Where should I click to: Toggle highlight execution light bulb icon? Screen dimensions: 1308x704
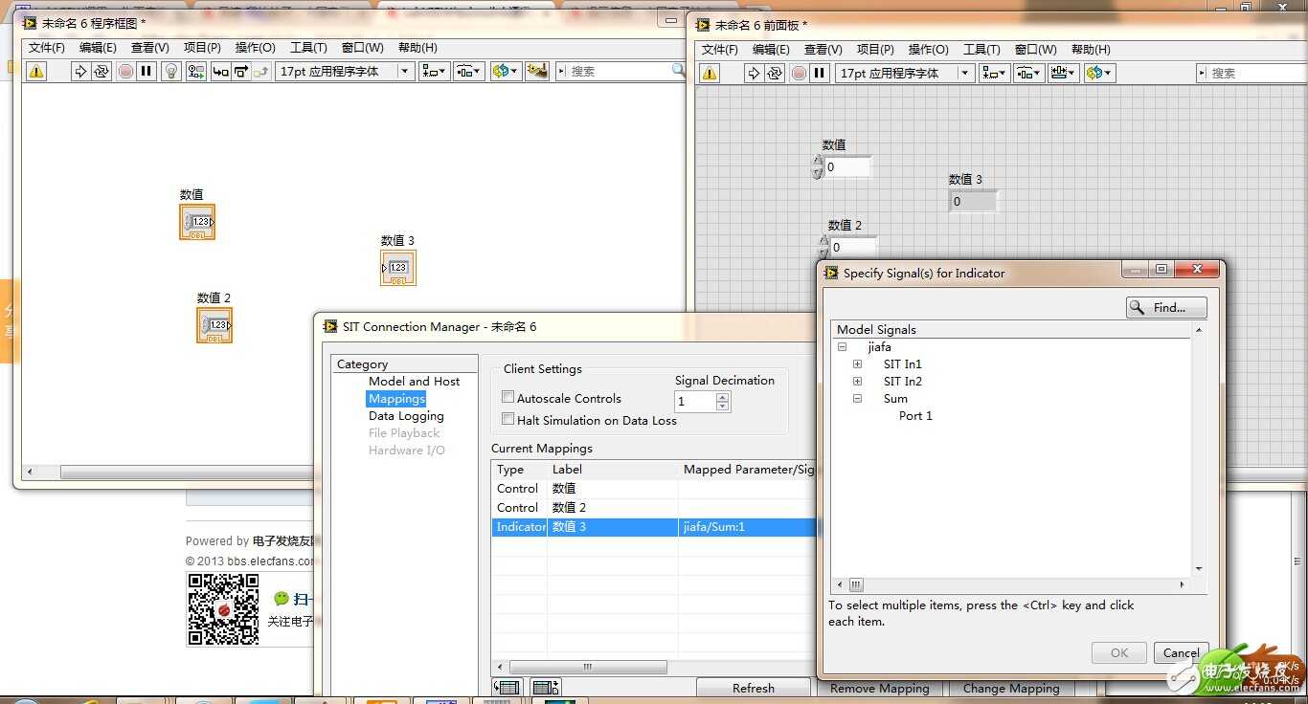[x=171, y=71]
